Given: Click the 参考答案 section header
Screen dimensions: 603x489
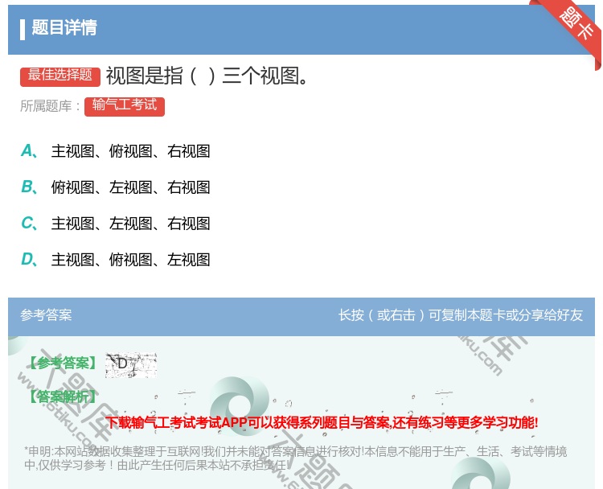Looking at the screenshot, I should (46, 315).
